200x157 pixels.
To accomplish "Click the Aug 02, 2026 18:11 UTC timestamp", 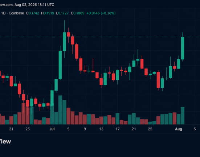I will [x=34, y=5].
